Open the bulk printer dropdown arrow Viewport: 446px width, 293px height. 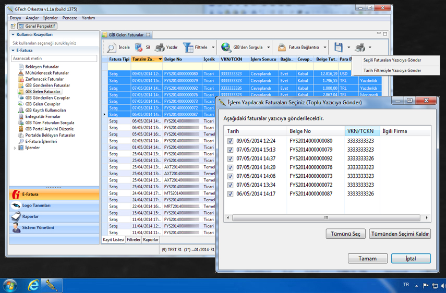(x=370, y=47)
